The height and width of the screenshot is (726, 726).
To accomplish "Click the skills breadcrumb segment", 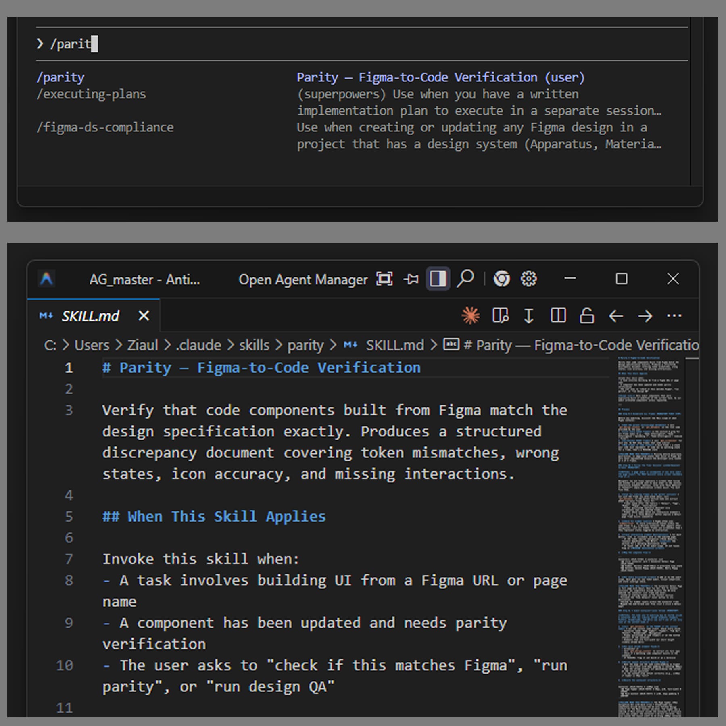I will pos(254,345).
